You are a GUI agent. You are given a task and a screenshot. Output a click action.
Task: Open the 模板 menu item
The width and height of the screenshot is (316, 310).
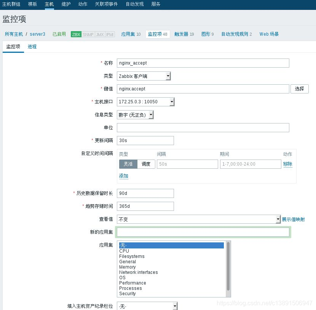click(x=32, y=4)
